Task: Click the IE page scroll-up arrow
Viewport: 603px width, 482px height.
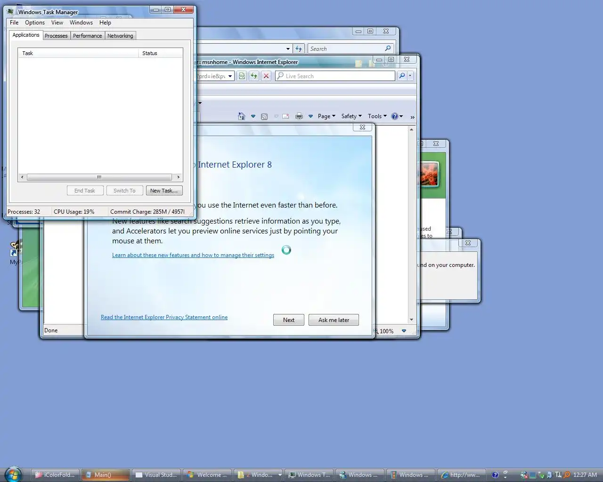Action: point(411,129)
